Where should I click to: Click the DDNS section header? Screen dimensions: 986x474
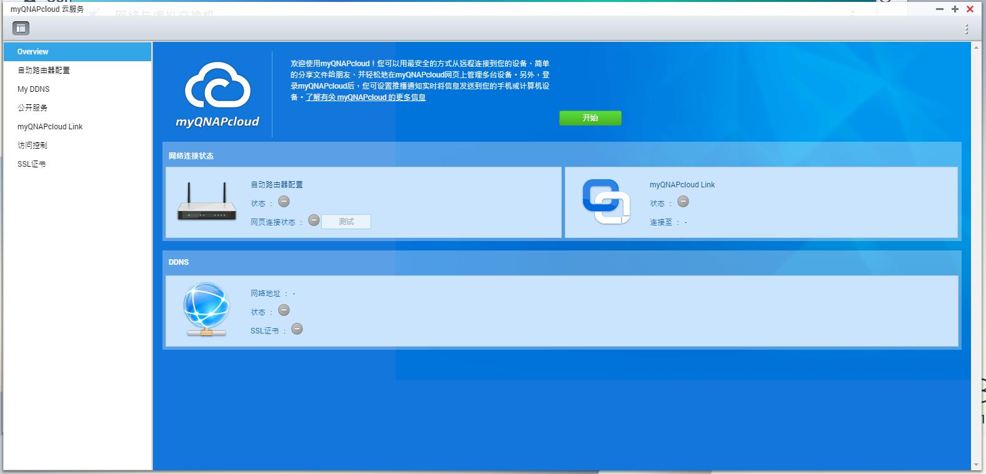179,262
